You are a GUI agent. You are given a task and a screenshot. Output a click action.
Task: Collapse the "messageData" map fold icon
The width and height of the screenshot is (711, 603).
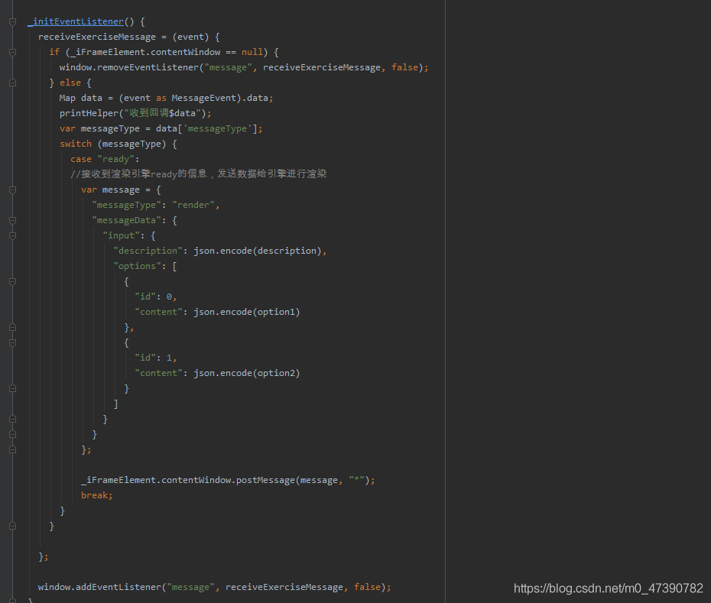(12, 220)
